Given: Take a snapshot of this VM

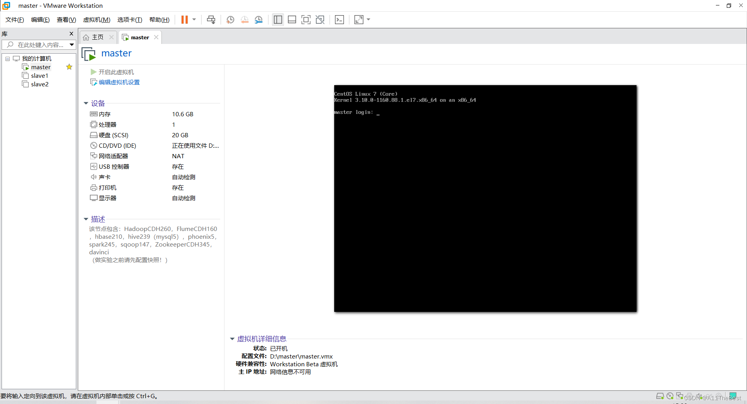Looking at the screenshot, I should 230,19.
